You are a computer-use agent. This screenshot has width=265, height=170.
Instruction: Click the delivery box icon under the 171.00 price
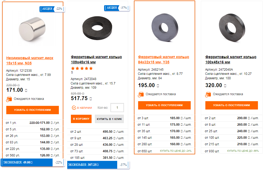9,99
